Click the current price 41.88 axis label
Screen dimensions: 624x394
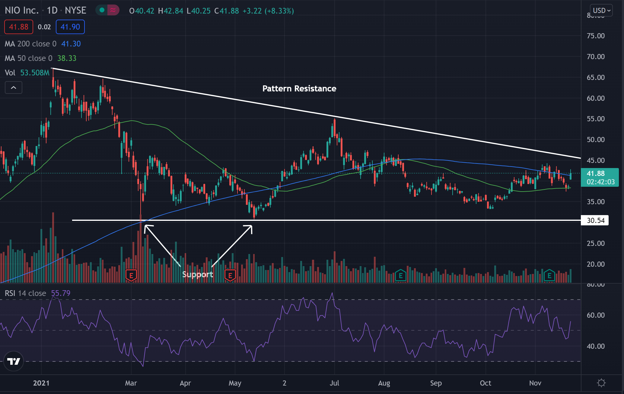[600, 177]
